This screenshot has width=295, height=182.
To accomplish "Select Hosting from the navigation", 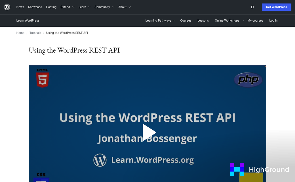I will pyautogui.click(x=51, y=7).
